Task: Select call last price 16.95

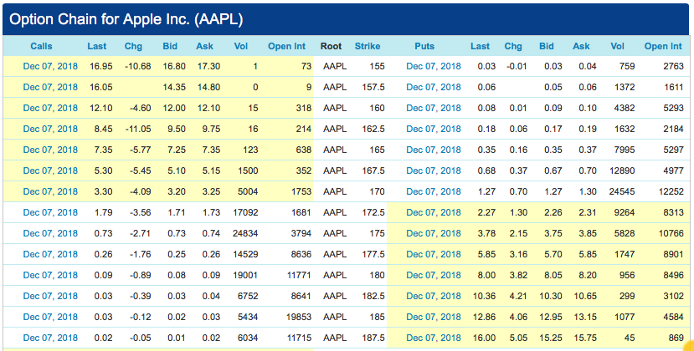Action: [101, 66]
